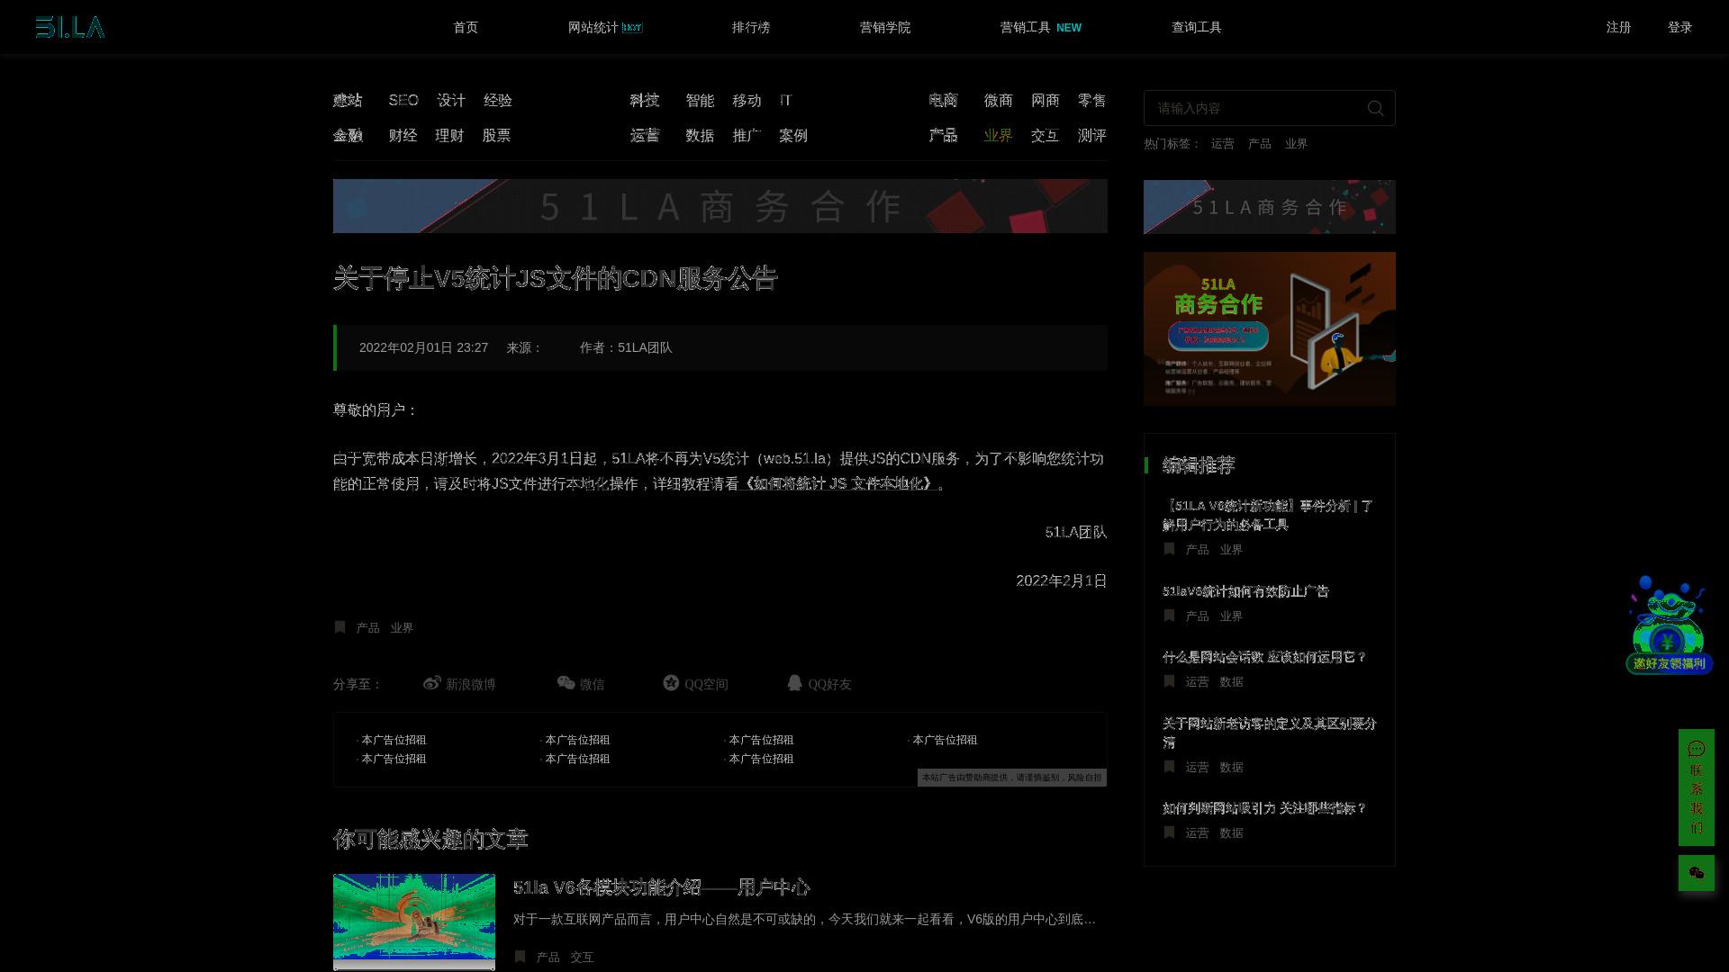Click 注册 link in header
This screenshot has height=972, width=1729.
click(1619, 27)
